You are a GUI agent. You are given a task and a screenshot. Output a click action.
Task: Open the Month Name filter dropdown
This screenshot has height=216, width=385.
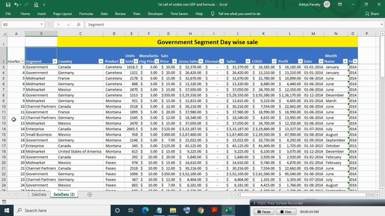(345, 61)
